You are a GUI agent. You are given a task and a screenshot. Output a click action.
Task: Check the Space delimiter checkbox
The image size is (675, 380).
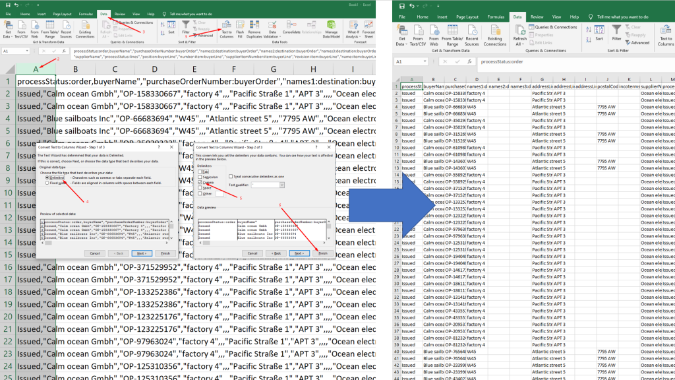click(x=200, y=188)
